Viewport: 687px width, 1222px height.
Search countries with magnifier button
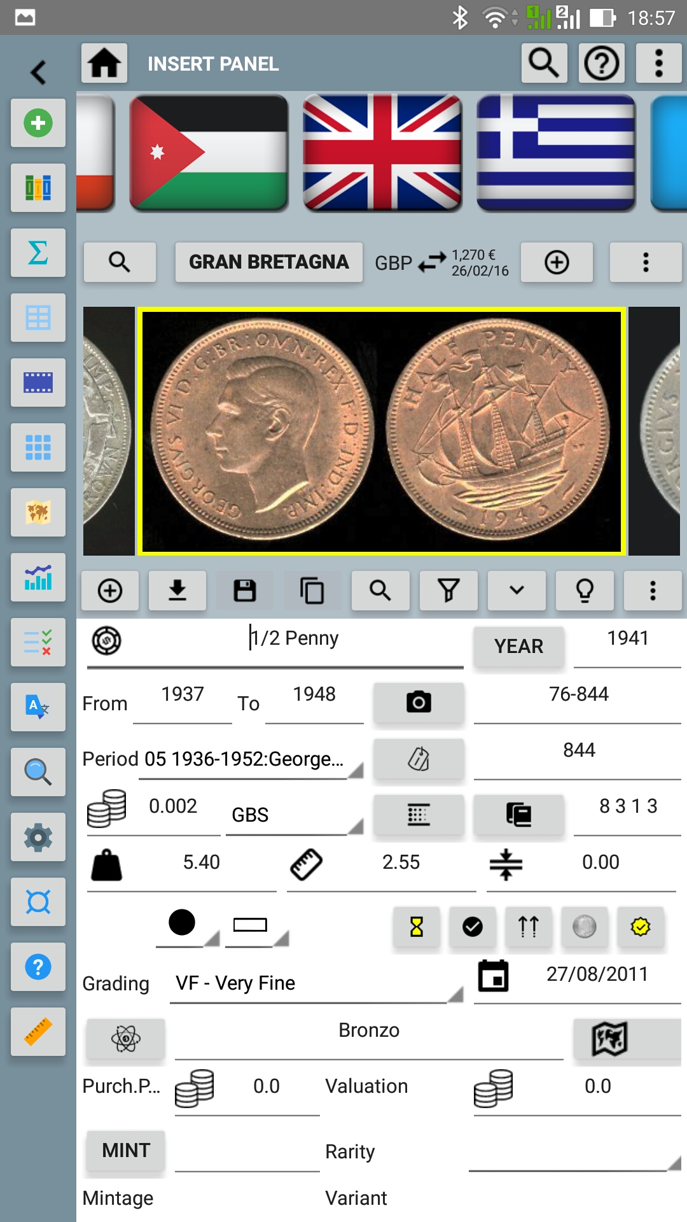point(120,262)
